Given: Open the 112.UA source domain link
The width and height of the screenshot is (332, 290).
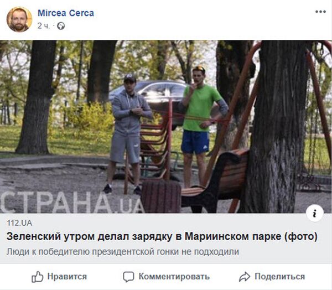Looking at the screenshot, I should coord(19,223).
